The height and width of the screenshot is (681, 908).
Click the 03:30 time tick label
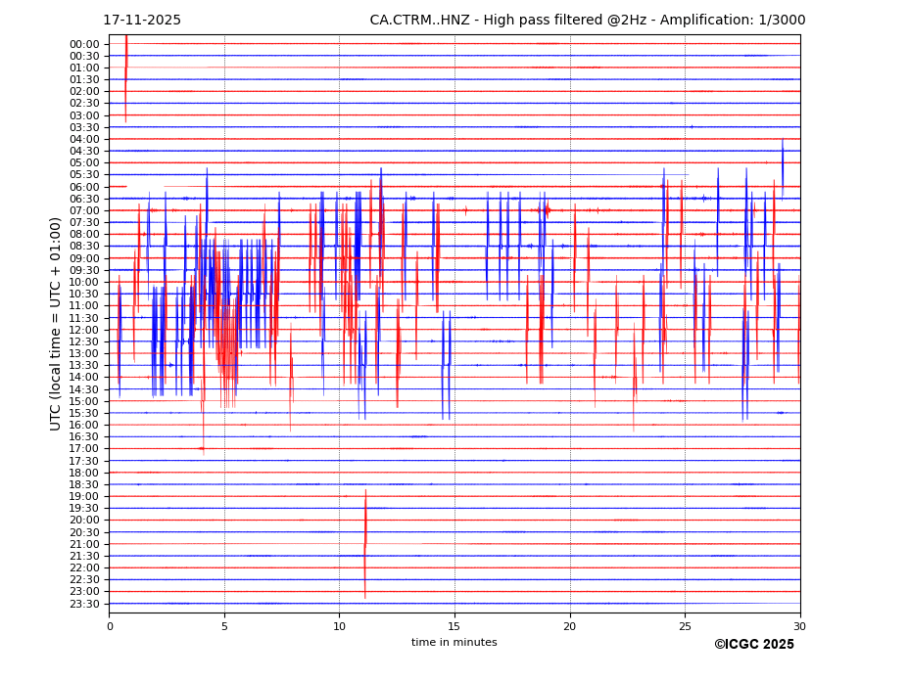coord(84,127)
